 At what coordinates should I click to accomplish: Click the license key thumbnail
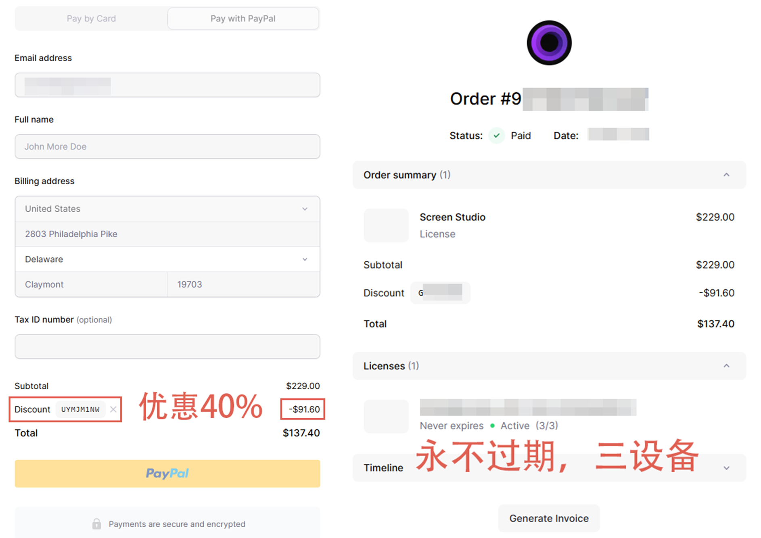pyautogui.click(x=386, y=416)
